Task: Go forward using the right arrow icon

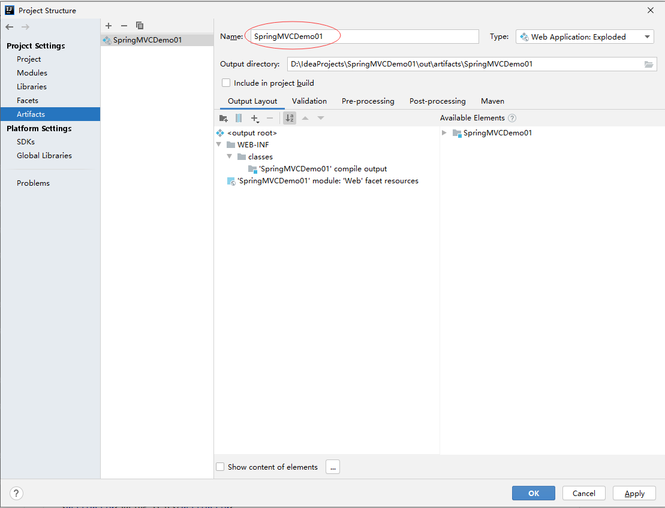Action: tap(25, 27)
